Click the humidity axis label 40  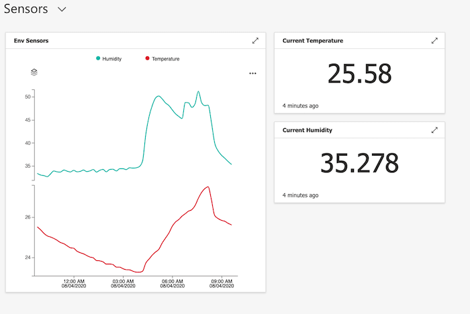(28, 143)
